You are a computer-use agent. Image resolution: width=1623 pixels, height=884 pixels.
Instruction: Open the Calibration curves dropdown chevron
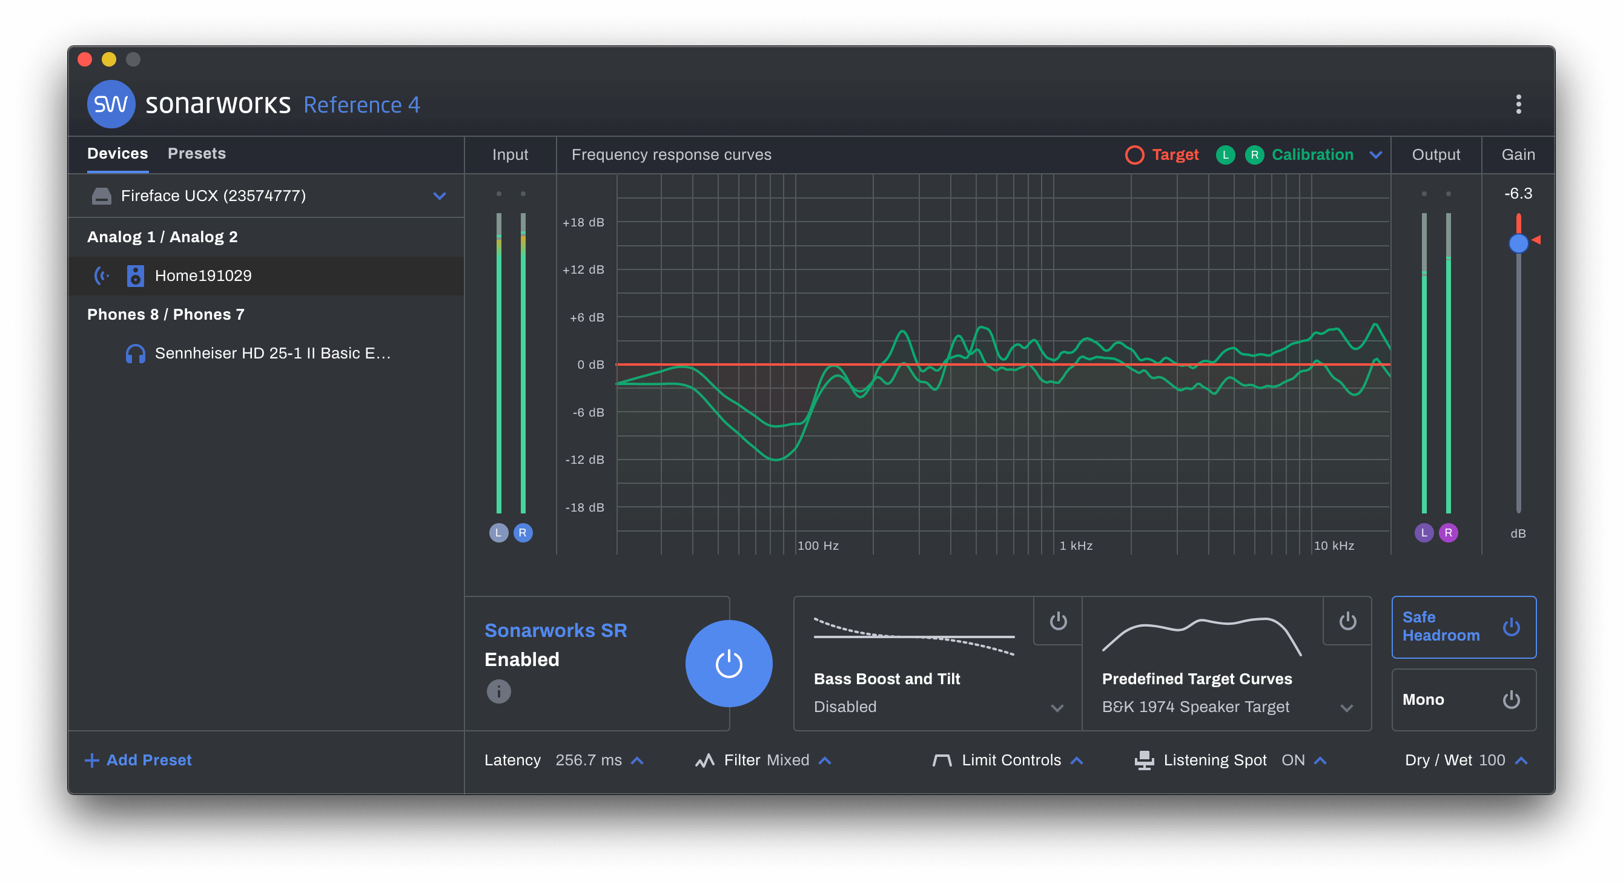tap(1375, 154)
